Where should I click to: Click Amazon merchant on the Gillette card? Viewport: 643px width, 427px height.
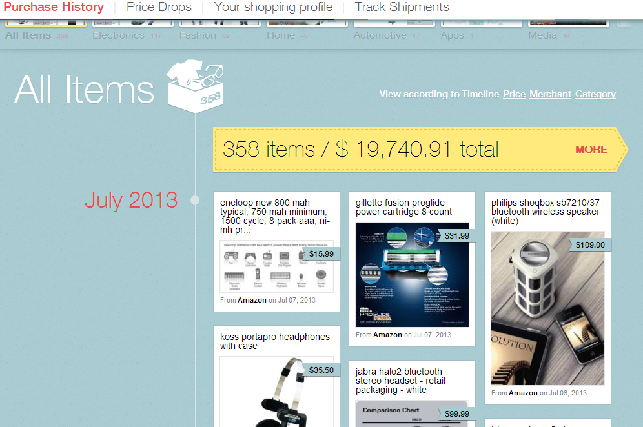coord(387,335)
